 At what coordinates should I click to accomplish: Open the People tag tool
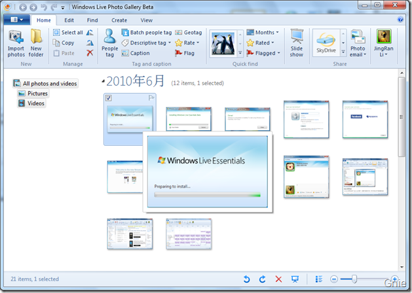(x=109, y=43)
